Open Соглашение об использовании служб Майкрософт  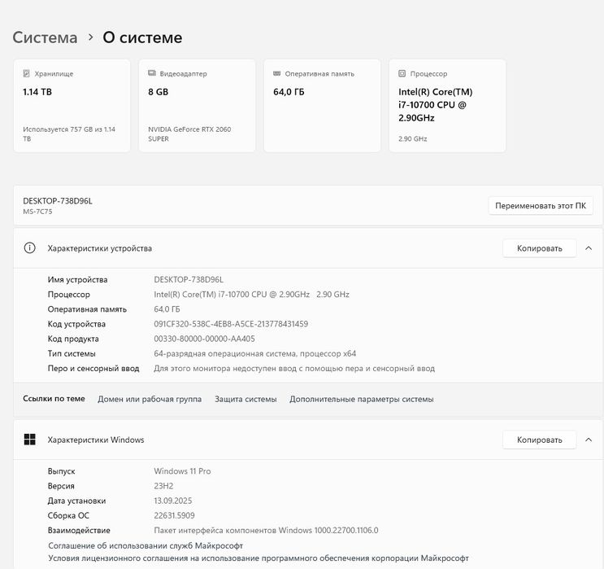[x=146, y=545]
